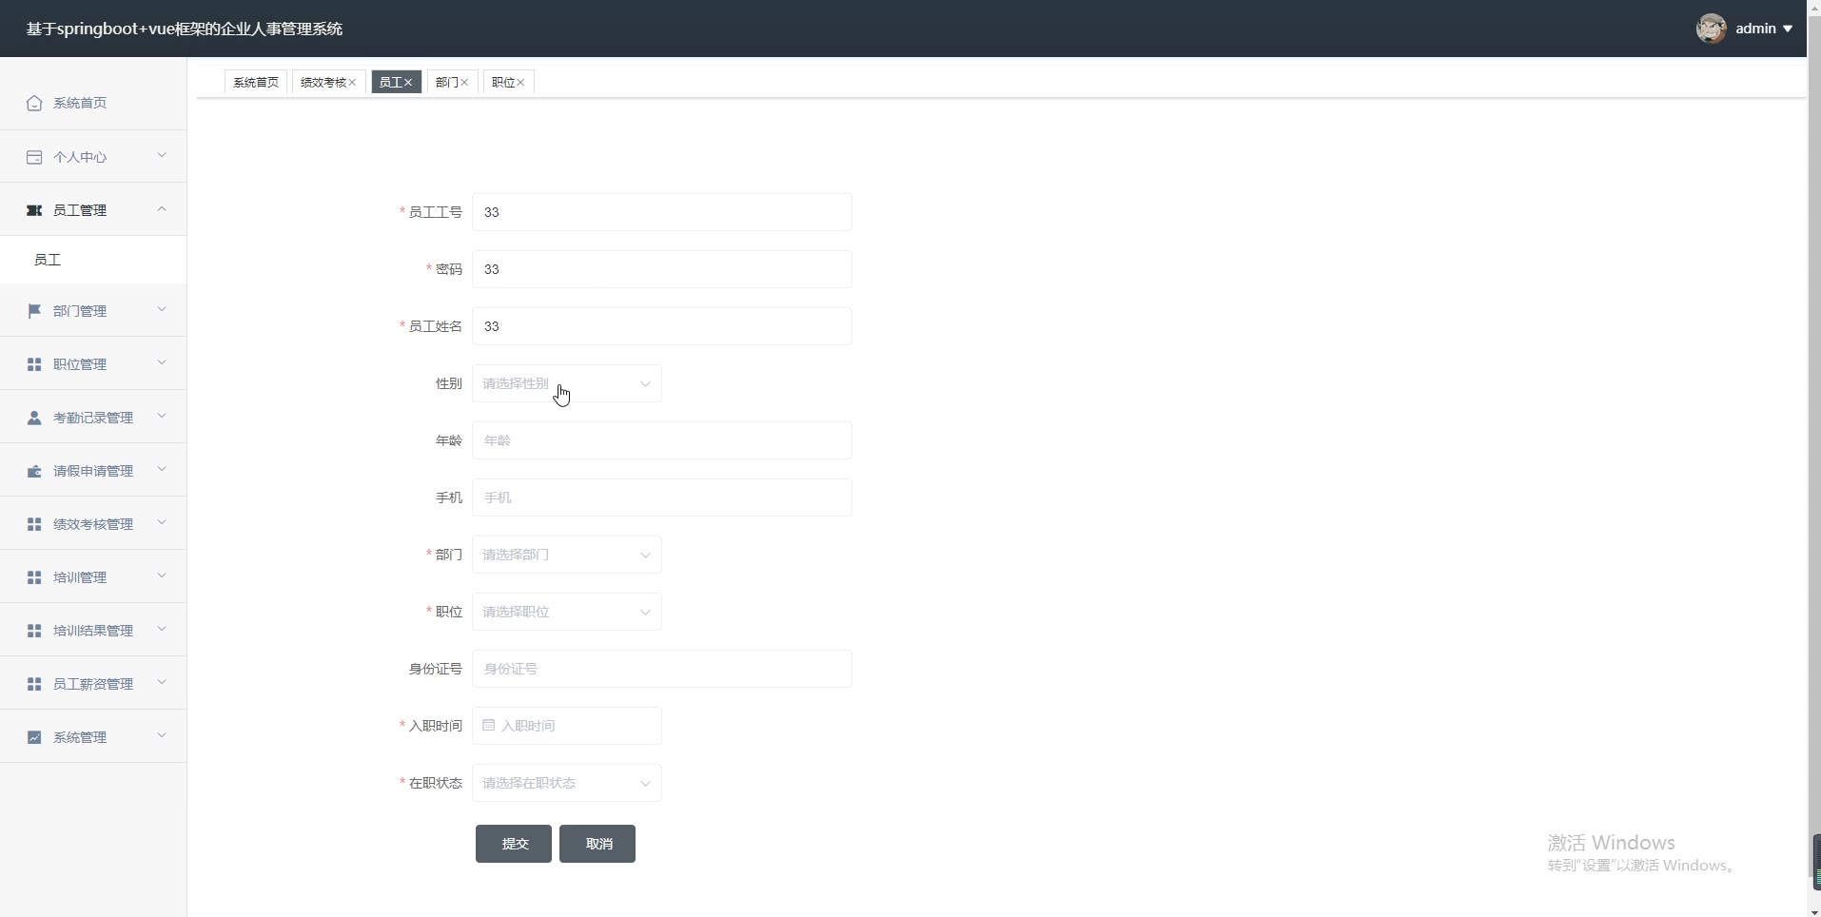Click the card icon beside 个人中心
This screenshot has height=917, width=1821.
pos(34,157)
